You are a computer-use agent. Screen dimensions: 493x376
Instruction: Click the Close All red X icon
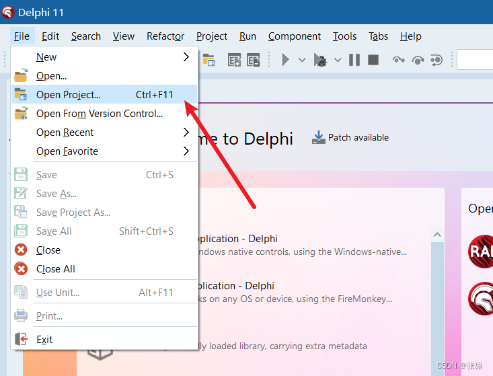21,269
